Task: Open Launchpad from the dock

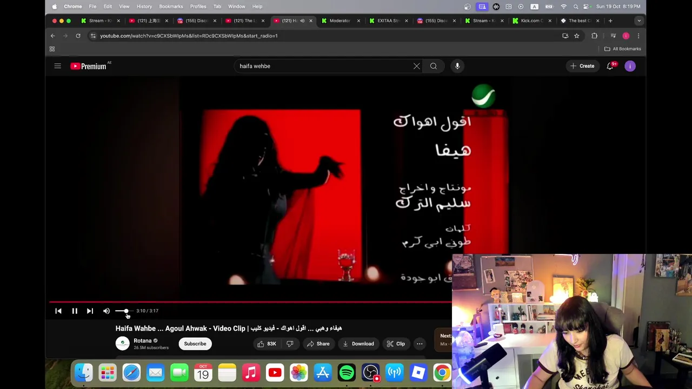Action: coord(108,373)
